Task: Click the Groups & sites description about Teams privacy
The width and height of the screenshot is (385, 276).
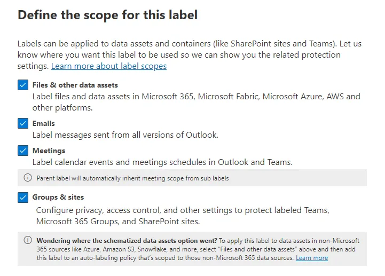Action: [183, 216]
